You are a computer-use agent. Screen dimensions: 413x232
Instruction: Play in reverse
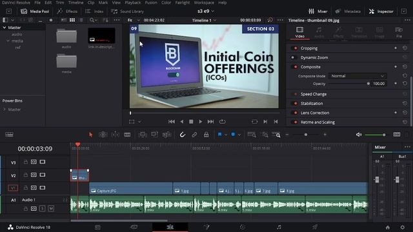pyautogui.click(x=182, y=122)
